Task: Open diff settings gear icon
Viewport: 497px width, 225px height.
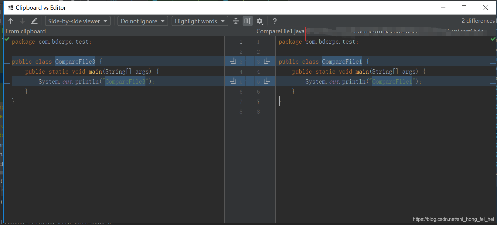Action: 260,21
